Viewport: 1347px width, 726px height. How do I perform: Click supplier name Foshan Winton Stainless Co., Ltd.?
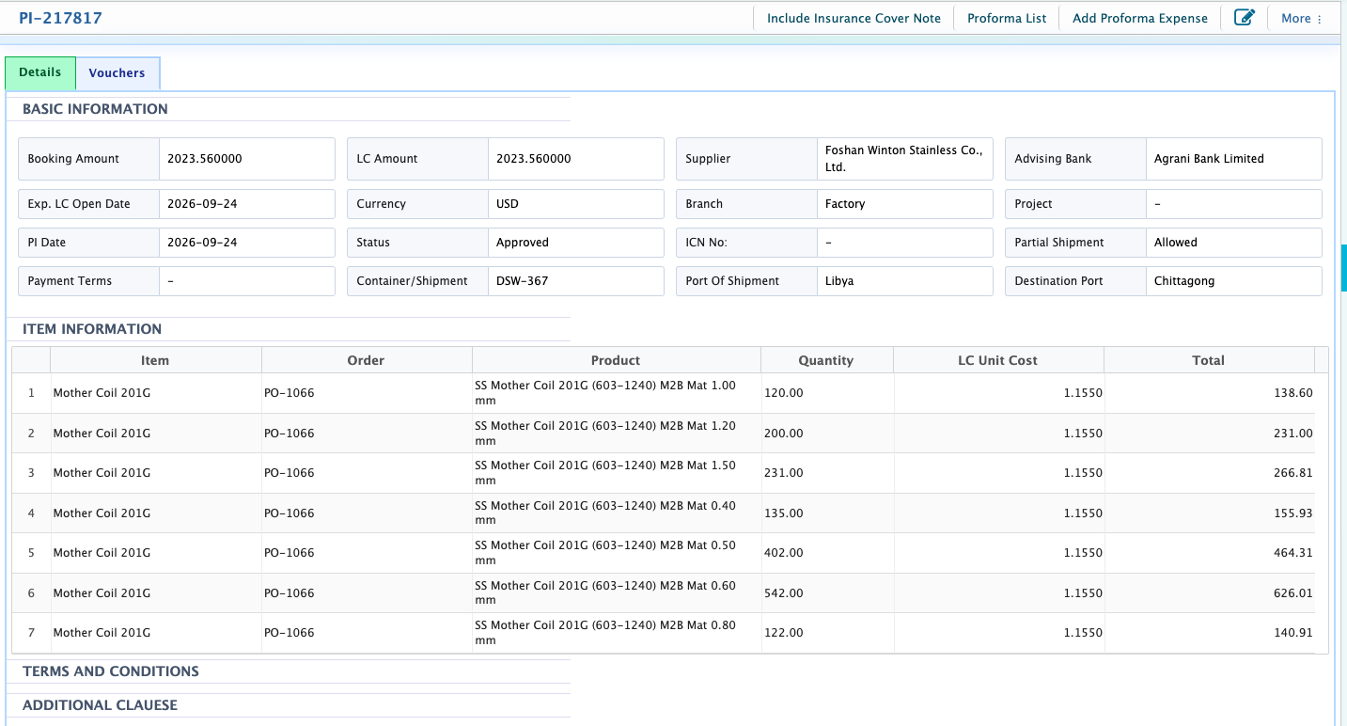903,159
